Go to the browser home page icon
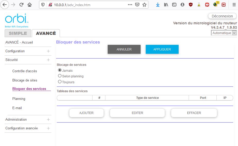 tap(30, 5)
